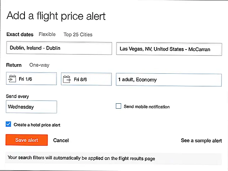
Task: Select the Exact dates tab
Action: point(20,35)
